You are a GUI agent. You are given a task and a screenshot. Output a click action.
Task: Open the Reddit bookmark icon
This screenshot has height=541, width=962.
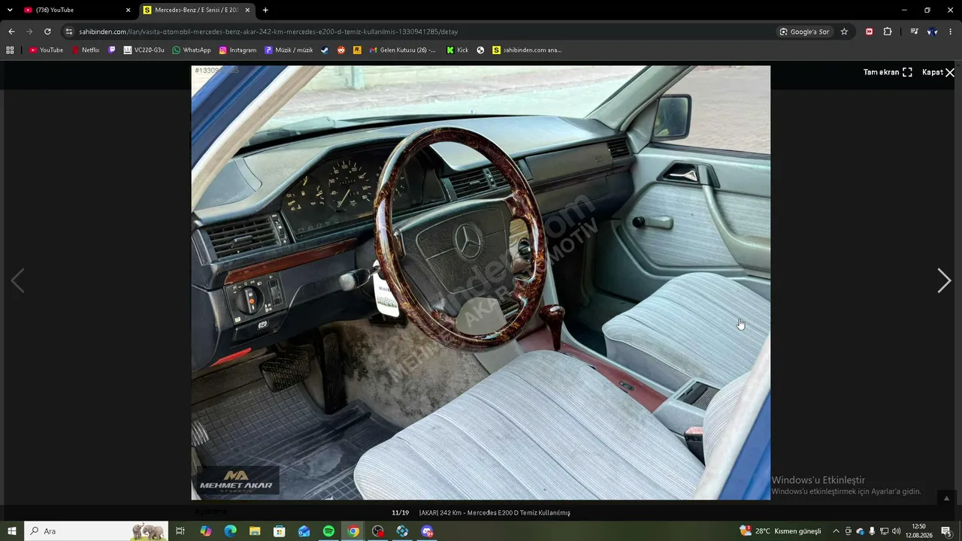point(341,50)
